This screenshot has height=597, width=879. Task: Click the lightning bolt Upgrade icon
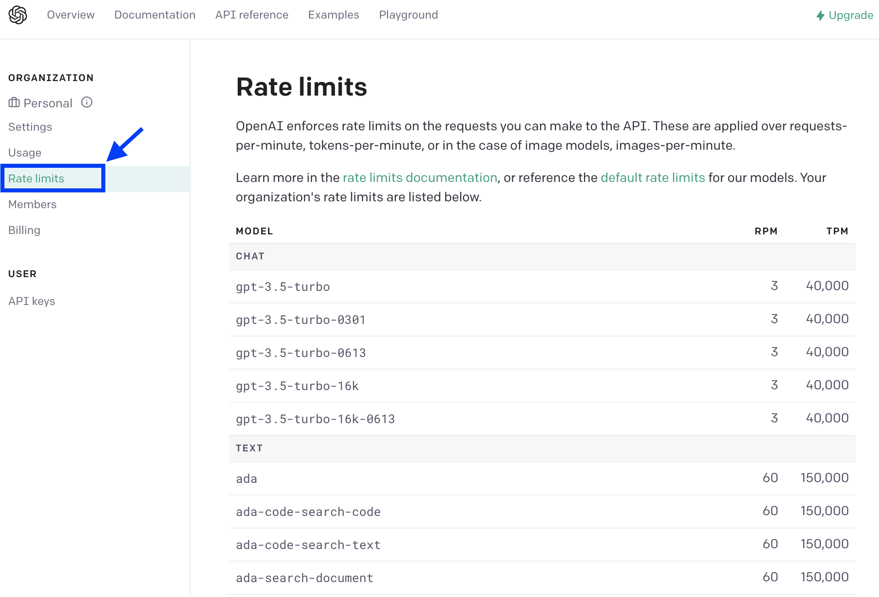pyautogui.click(x=820, y=16)
